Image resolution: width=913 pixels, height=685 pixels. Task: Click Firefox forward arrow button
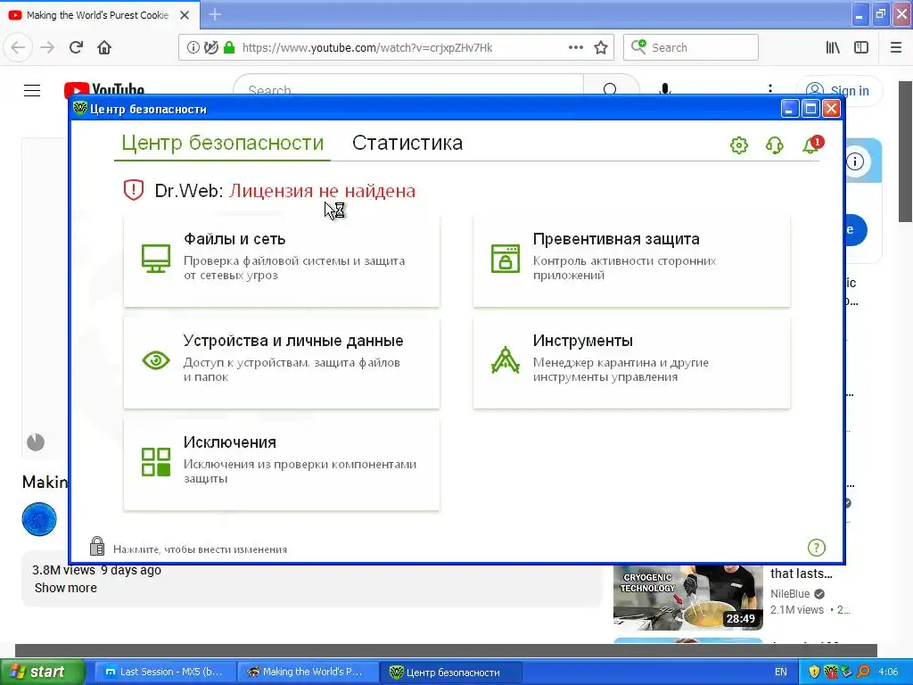tap(47, 47)
